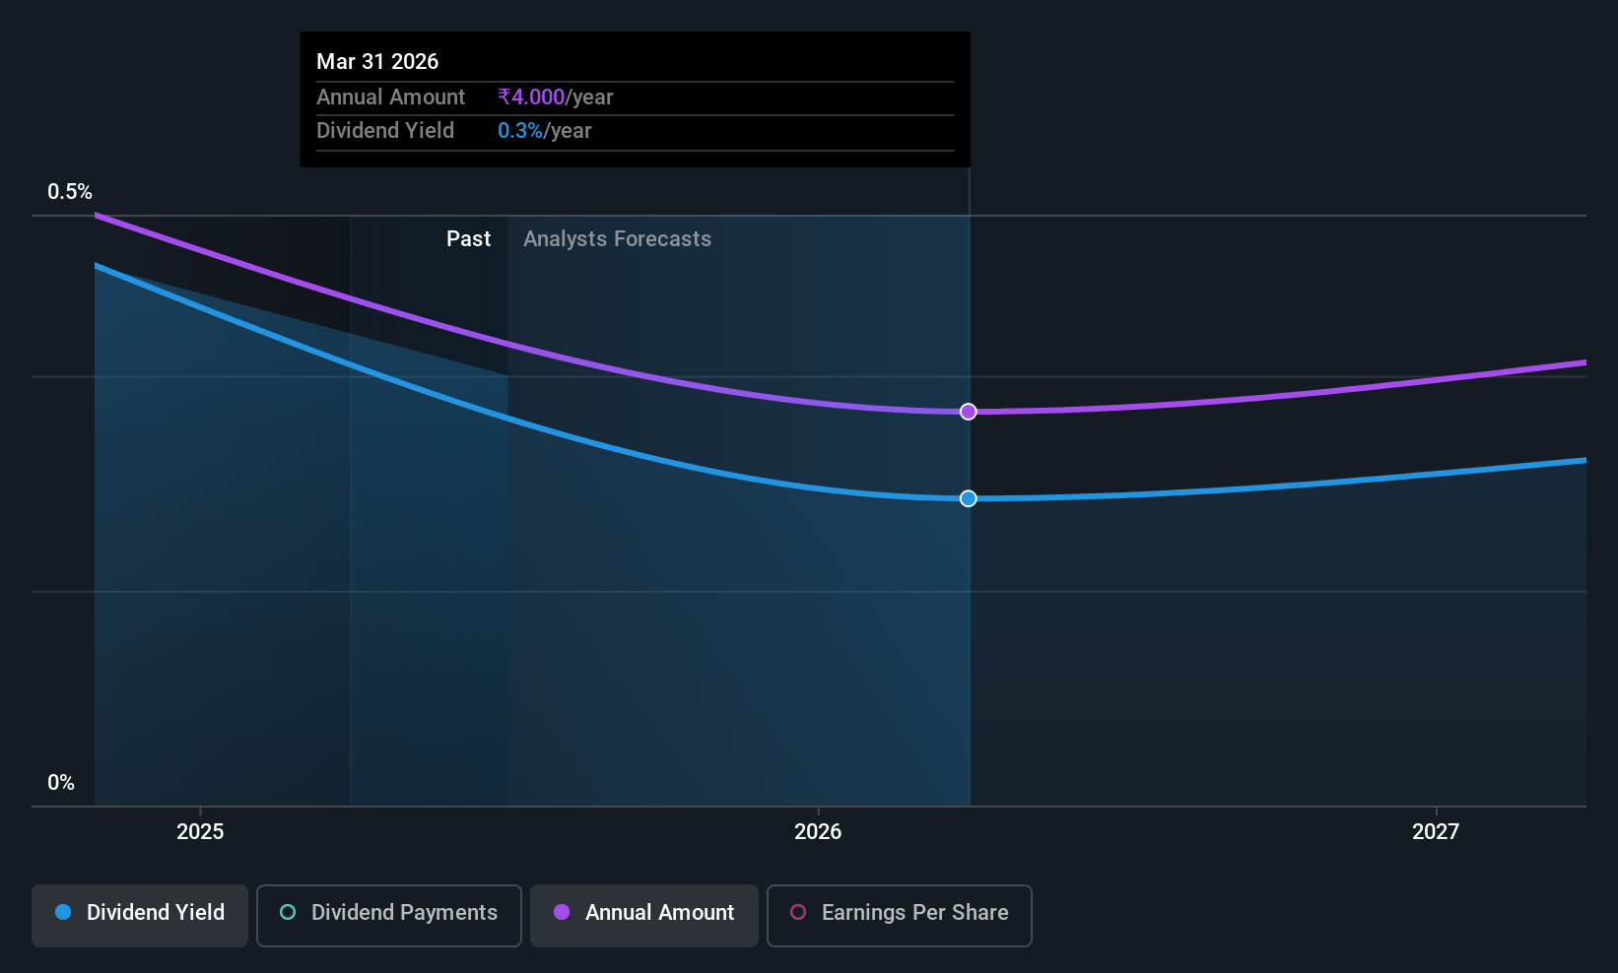Click the purple Annual Amount legend dot
Image resolution: width=1618 pixels, height=973 pixels.
pyautogui.click(x=562, y=912)
